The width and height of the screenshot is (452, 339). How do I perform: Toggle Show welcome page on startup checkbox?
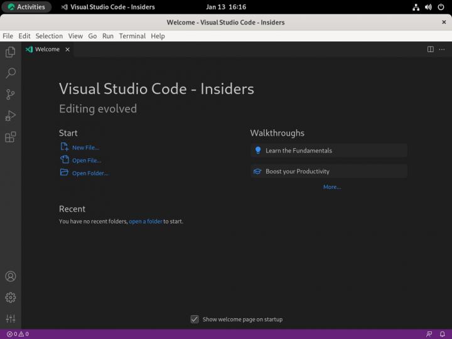(x=195, y=319)
